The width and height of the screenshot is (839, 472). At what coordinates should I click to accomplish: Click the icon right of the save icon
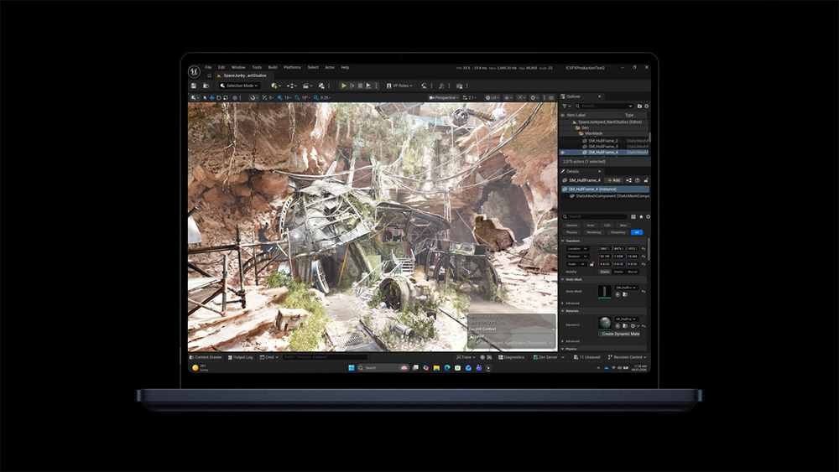[206, 86]
